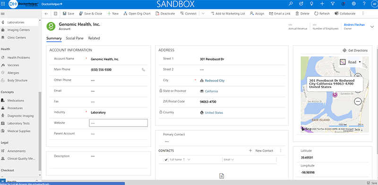Open record set form icon

55,14
